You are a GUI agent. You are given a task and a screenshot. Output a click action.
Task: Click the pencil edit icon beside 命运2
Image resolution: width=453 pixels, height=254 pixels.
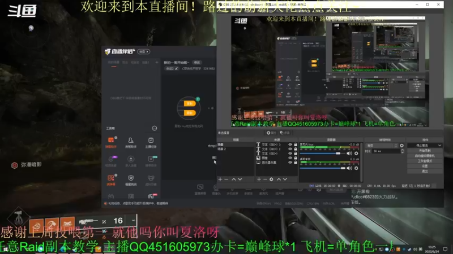pos(176,68)
